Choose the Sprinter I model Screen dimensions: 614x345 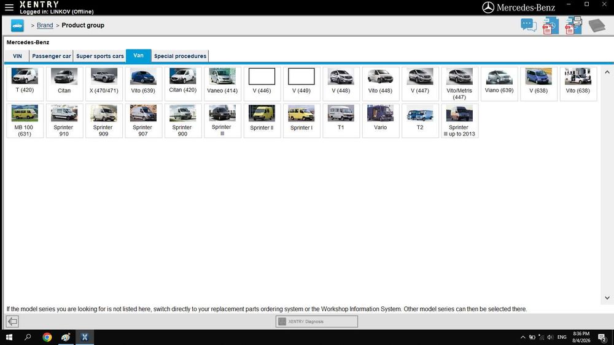[301, 121]
